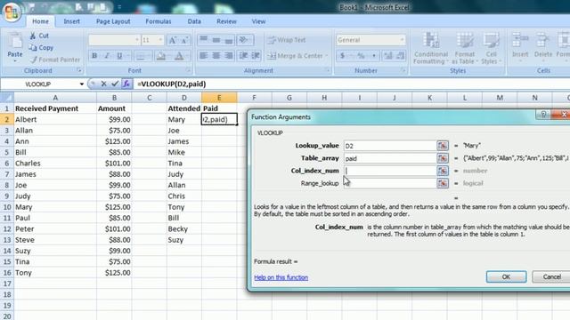Open the font name dropdown
The image size is (570, 320).
[x=136, y=40]
